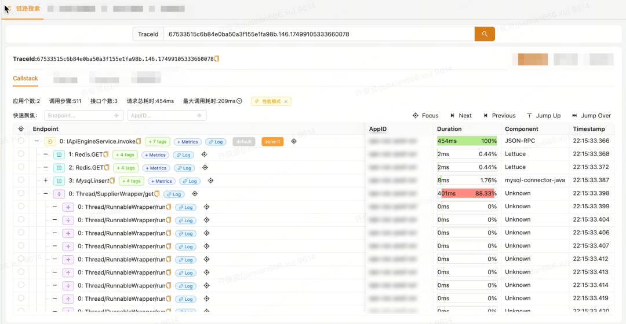
Task: Show the +7 tags on IApiEngineService.invoke
Action: coord(158,142)
